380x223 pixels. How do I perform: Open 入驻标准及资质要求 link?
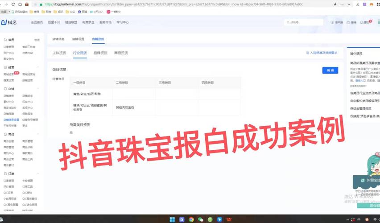coord(322,53)
